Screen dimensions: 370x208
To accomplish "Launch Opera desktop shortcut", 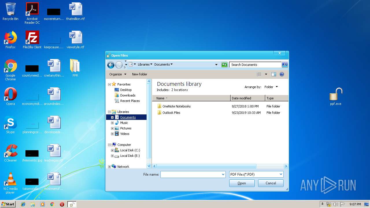I will (10, 96).
